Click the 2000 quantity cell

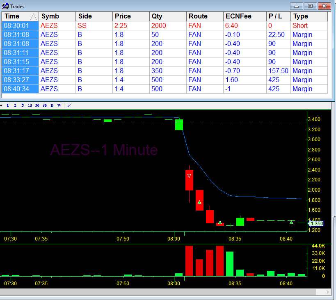(168, 25)
